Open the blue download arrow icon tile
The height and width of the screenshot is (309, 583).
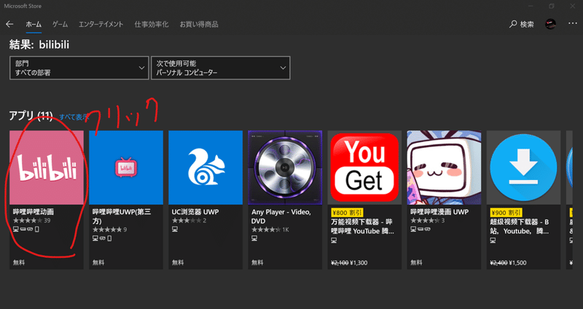pyautogui.click(x=523, y=168)
